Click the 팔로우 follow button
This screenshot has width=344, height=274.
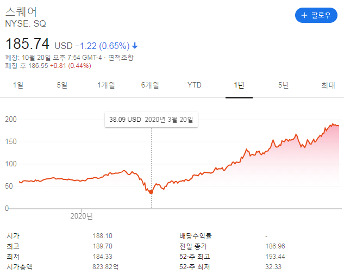click(x=316, y=15)
